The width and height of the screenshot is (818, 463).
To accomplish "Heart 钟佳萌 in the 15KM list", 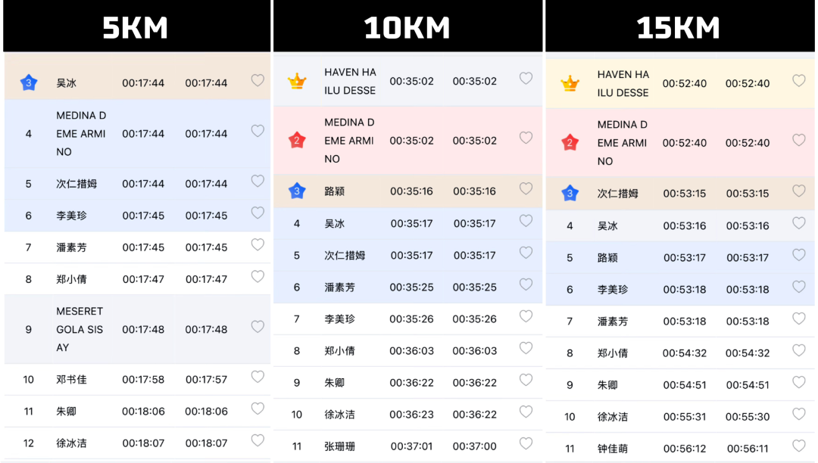I will point(799,446).
